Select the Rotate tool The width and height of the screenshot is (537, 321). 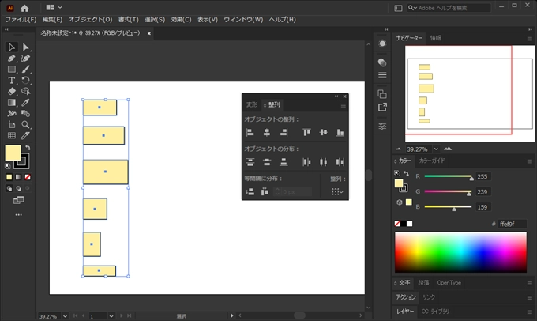click(x=25, y=81)
